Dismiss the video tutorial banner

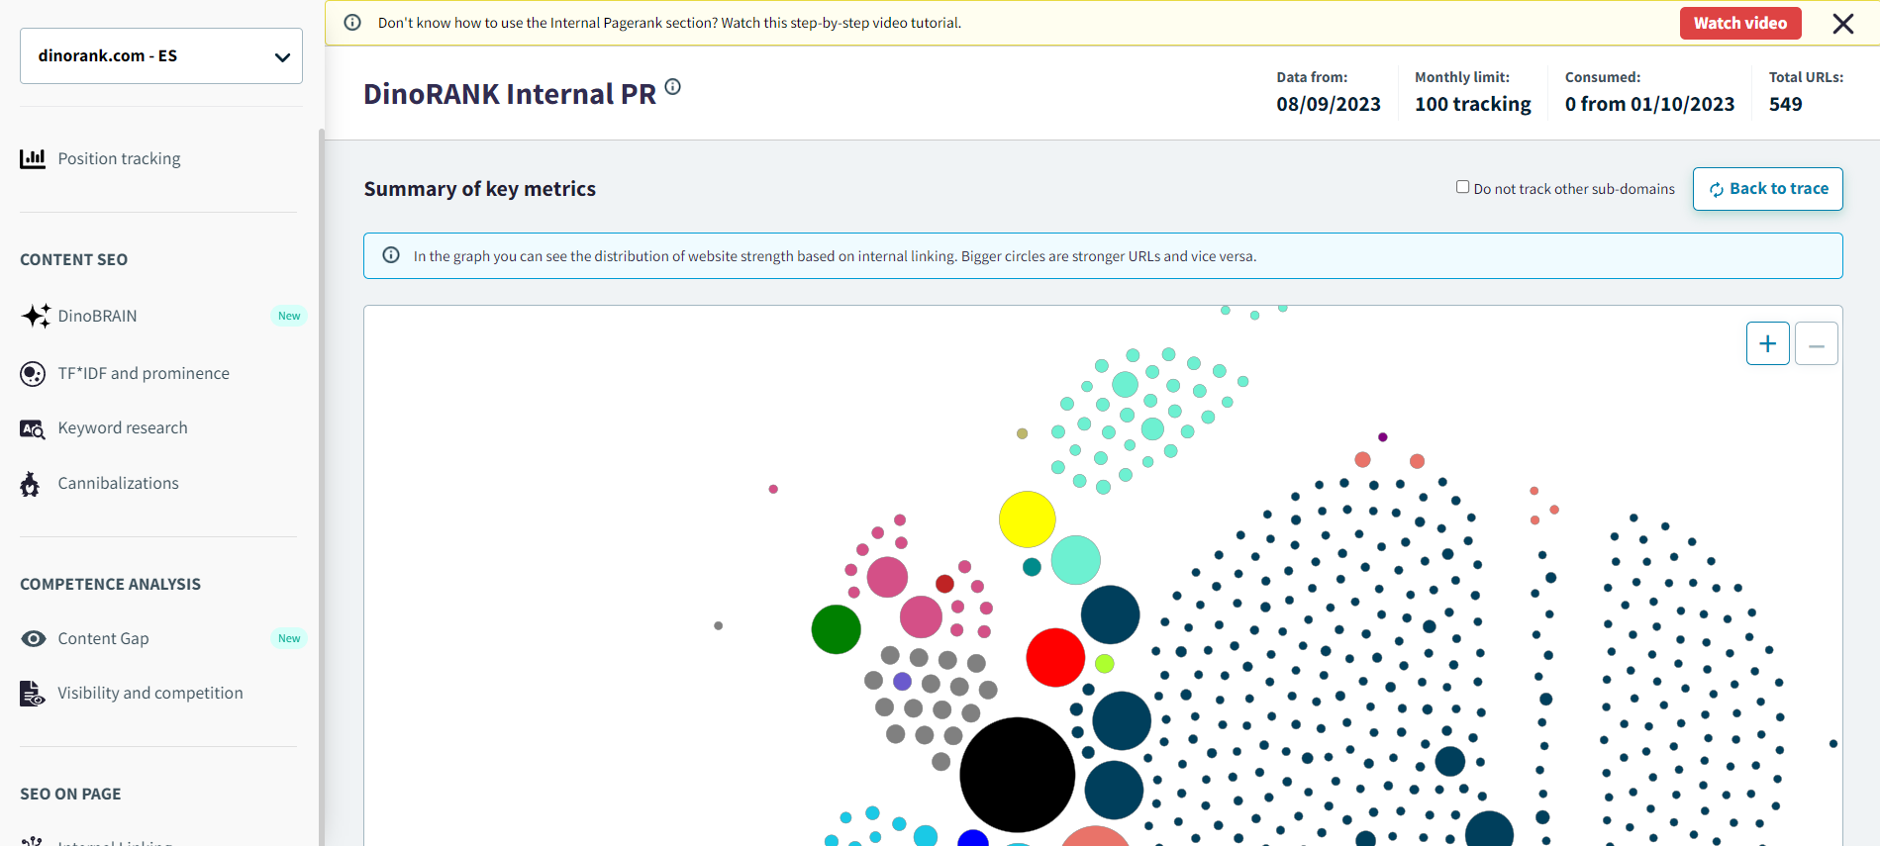pyautogui.click(x=1842, y=24)
